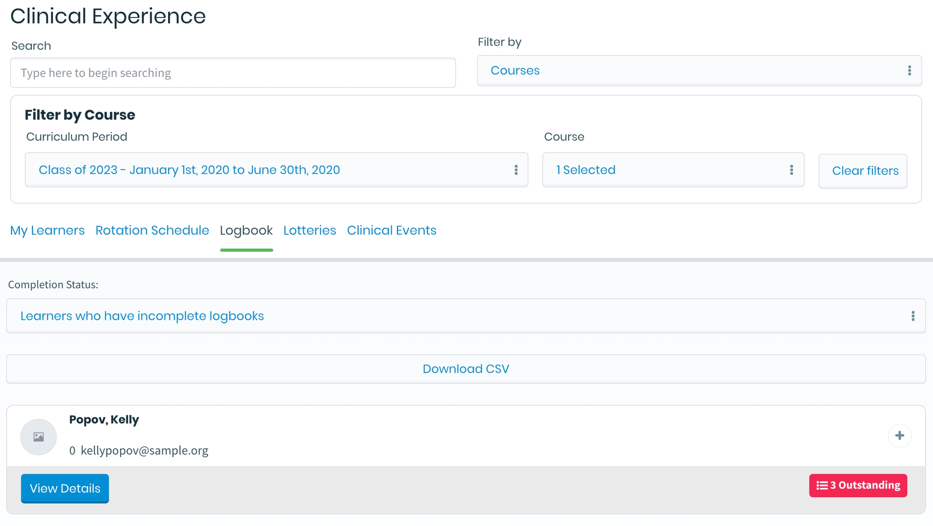
Task: Open the Class of 2023 period dropdown
Action: (x=267, y=170)
